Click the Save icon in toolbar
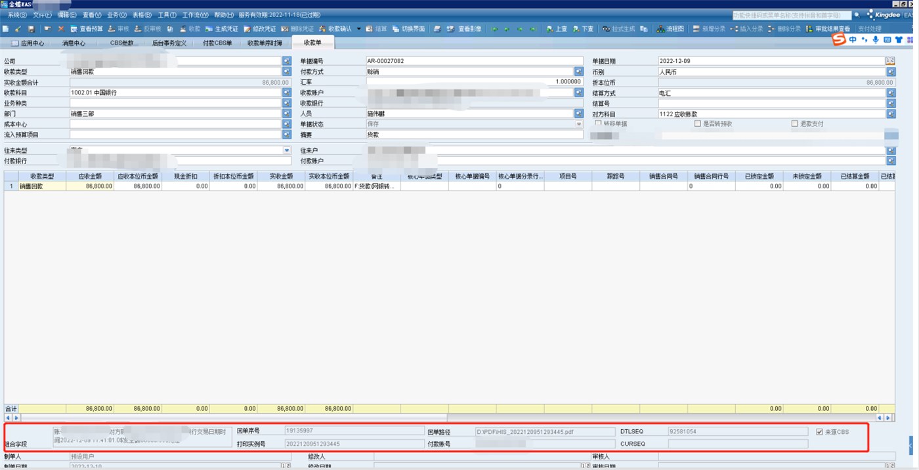 click(x=31, y=29)
